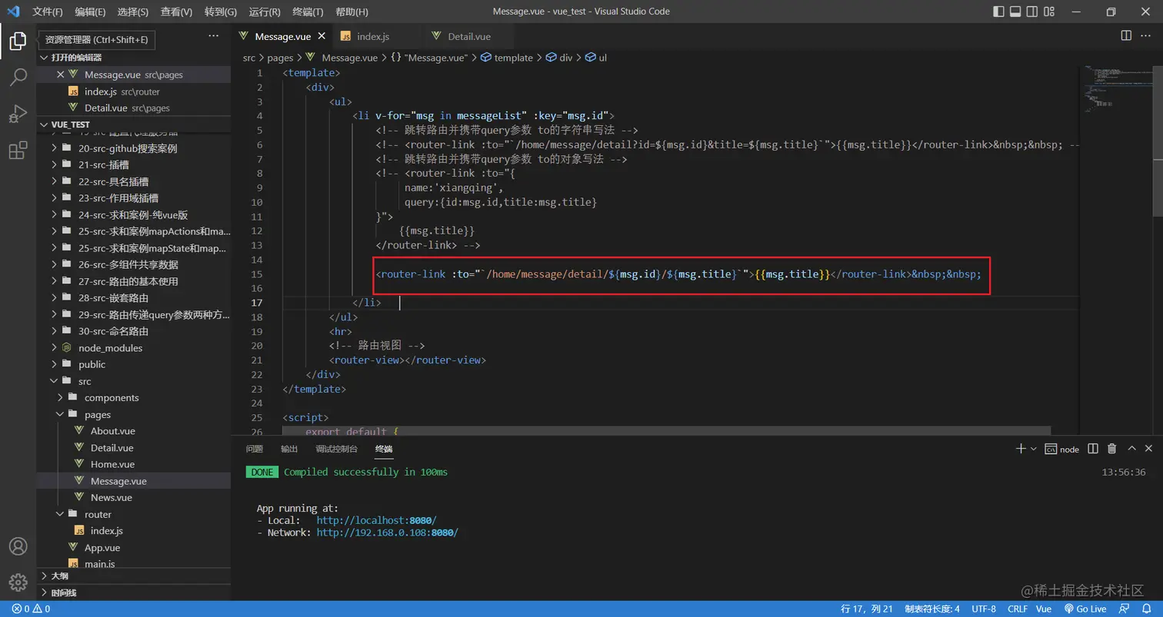1163x617 pixels.
Task: Switch to the index.js editor tab
Action: coord(375,36)
